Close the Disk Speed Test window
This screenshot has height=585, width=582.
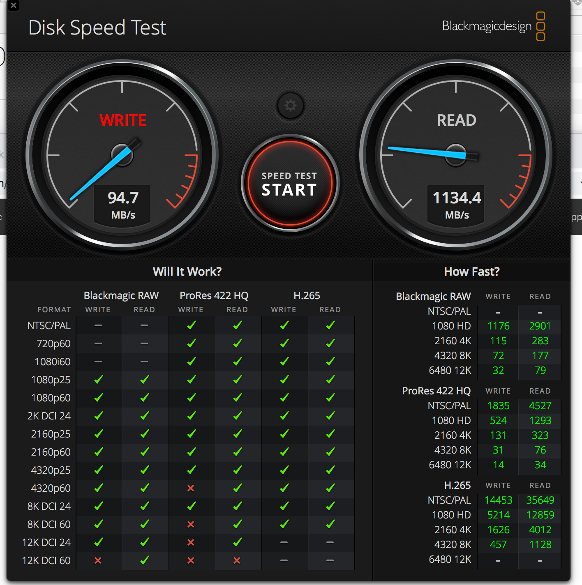[x=14, y=5]
